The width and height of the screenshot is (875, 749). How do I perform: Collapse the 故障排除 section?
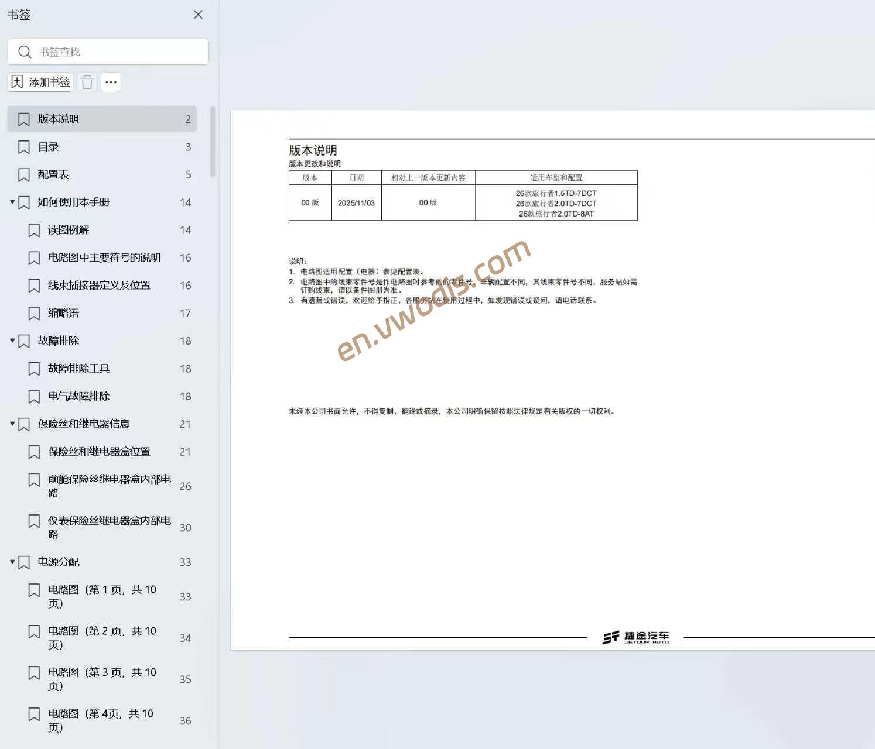pos(12,341)
